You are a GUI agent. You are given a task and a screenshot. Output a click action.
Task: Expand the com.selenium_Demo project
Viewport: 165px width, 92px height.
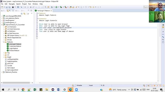[2, 18]
